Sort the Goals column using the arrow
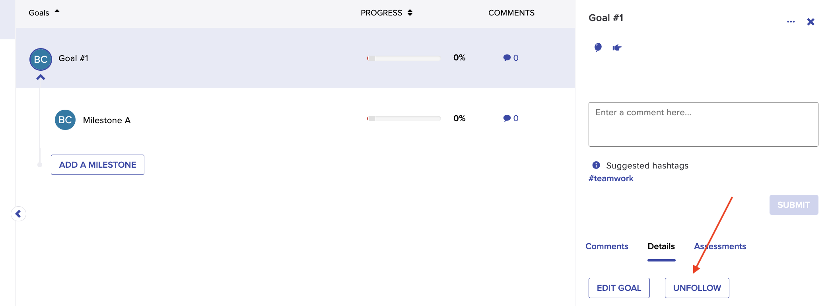The image size is (828, 306). coord(57,11)
